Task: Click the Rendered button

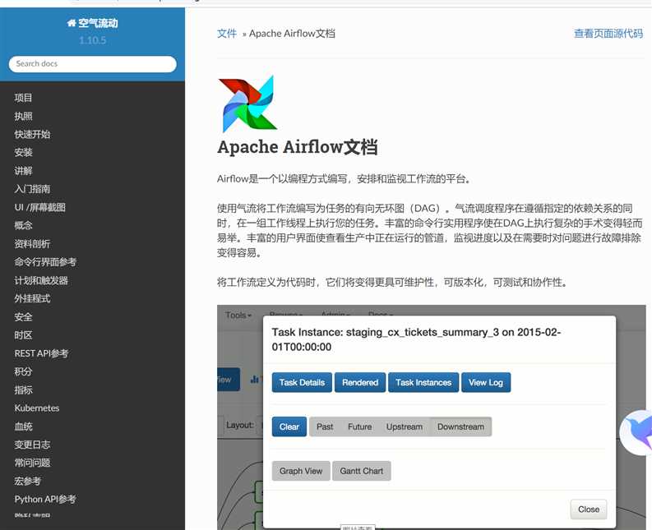Action: (360, 382)
